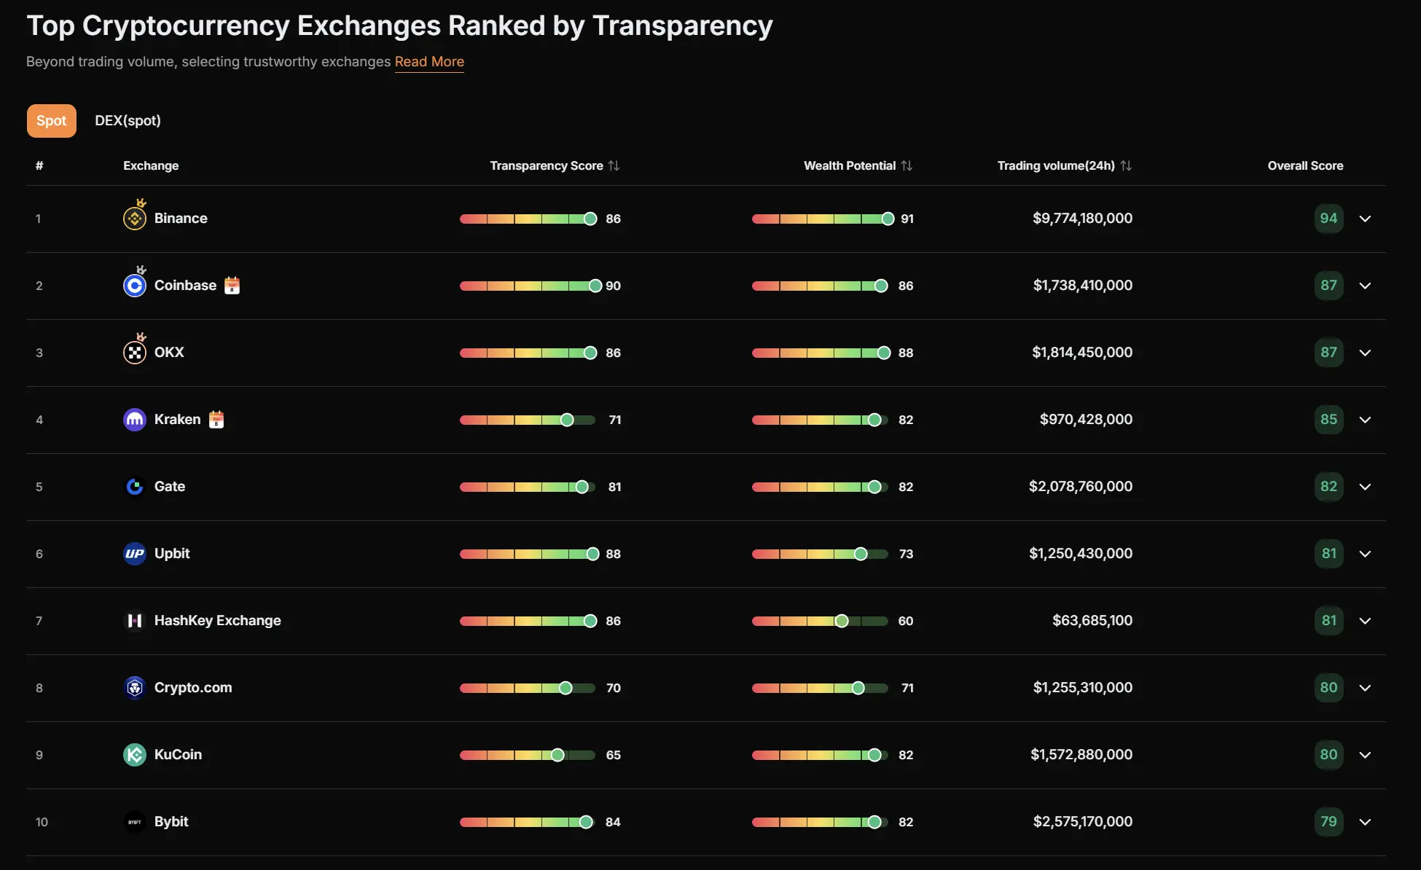The height and width of the screenshot is (870, 1421).
Task: Click the Kraken exchange logo
Action: pyautogui.click(x=135, y=420)
